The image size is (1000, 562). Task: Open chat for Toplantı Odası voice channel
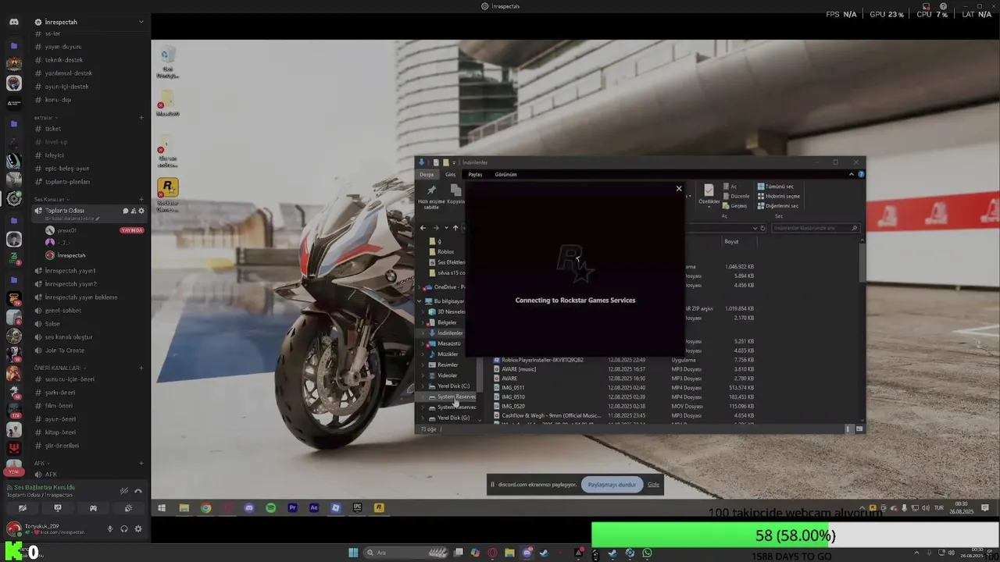pyautogui.click(x=125, y=211)
